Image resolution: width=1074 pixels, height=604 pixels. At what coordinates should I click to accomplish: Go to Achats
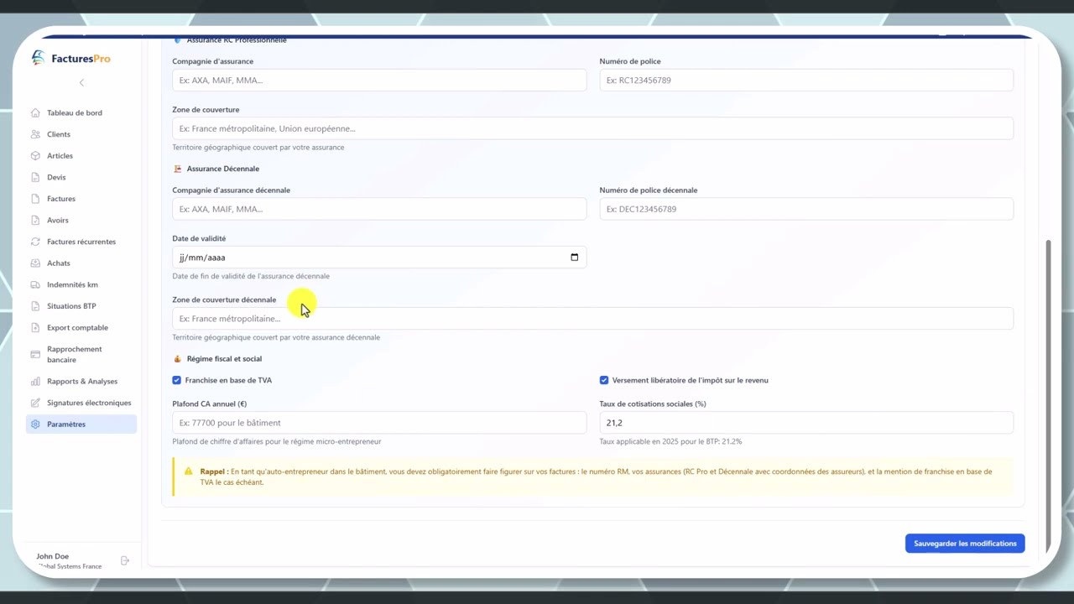tap(81, 263)
